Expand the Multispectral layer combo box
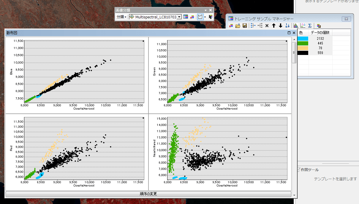Viewport: 359px width, 204px height. click(179, 17)
